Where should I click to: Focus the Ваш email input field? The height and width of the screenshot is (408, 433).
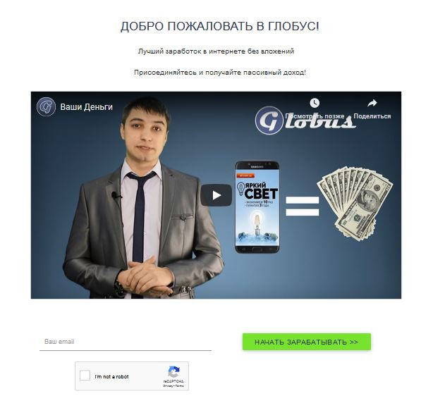126,342
